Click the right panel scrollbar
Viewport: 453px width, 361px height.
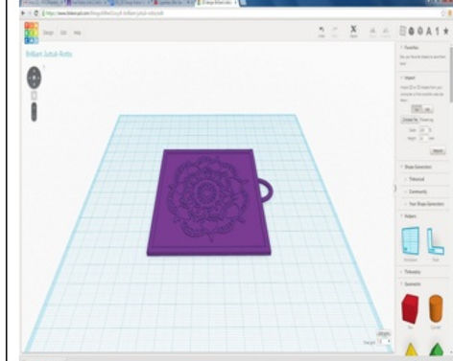point(451,76)
